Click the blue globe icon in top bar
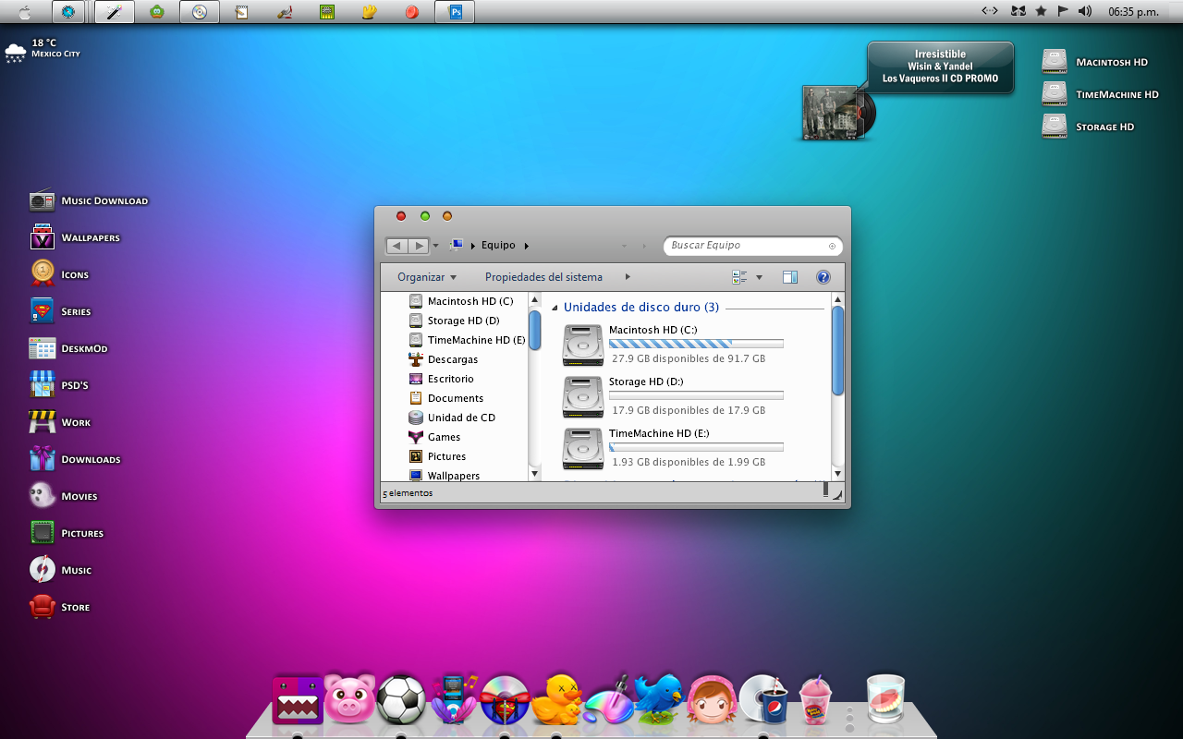The width and height of the screenshot is (1183, 739). [68, 12]
